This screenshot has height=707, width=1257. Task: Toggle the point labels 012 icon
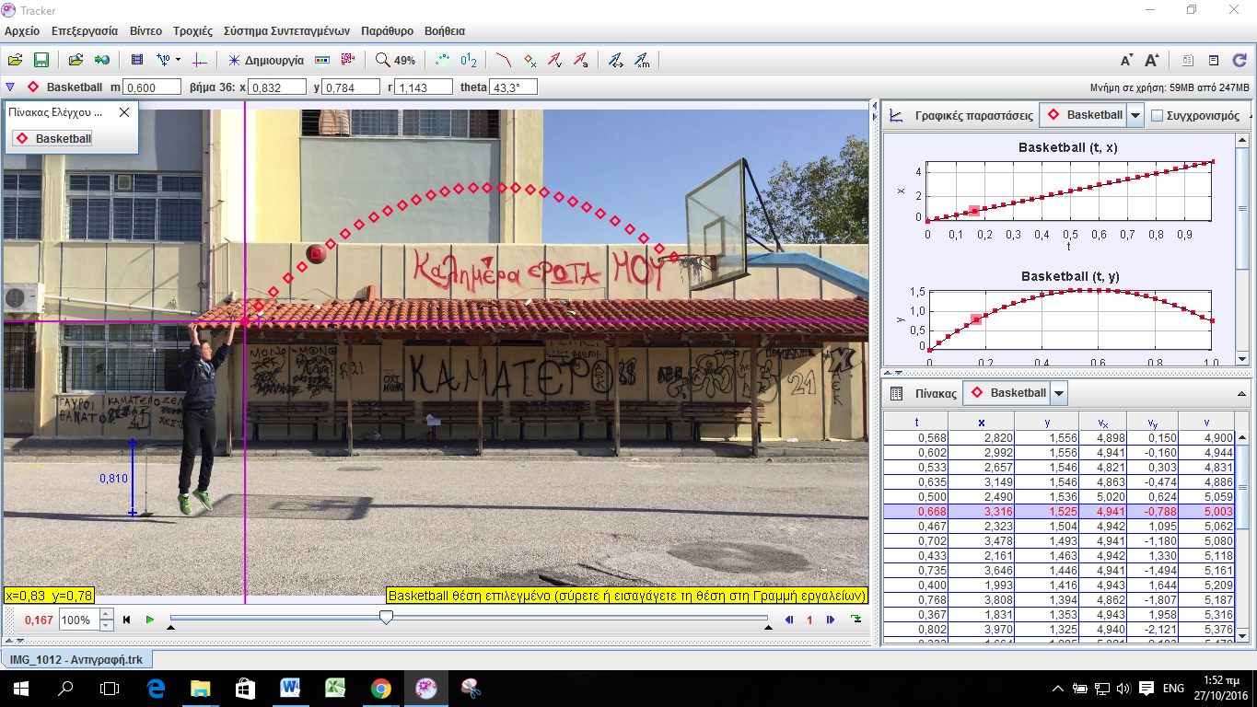(469, 60)
